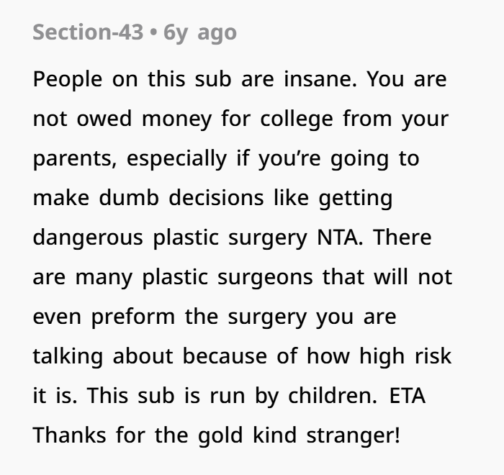Click the word "dangerous" in the comment
Image resolution: width=504 pixels, height=475 pixels.
[89, 237]
